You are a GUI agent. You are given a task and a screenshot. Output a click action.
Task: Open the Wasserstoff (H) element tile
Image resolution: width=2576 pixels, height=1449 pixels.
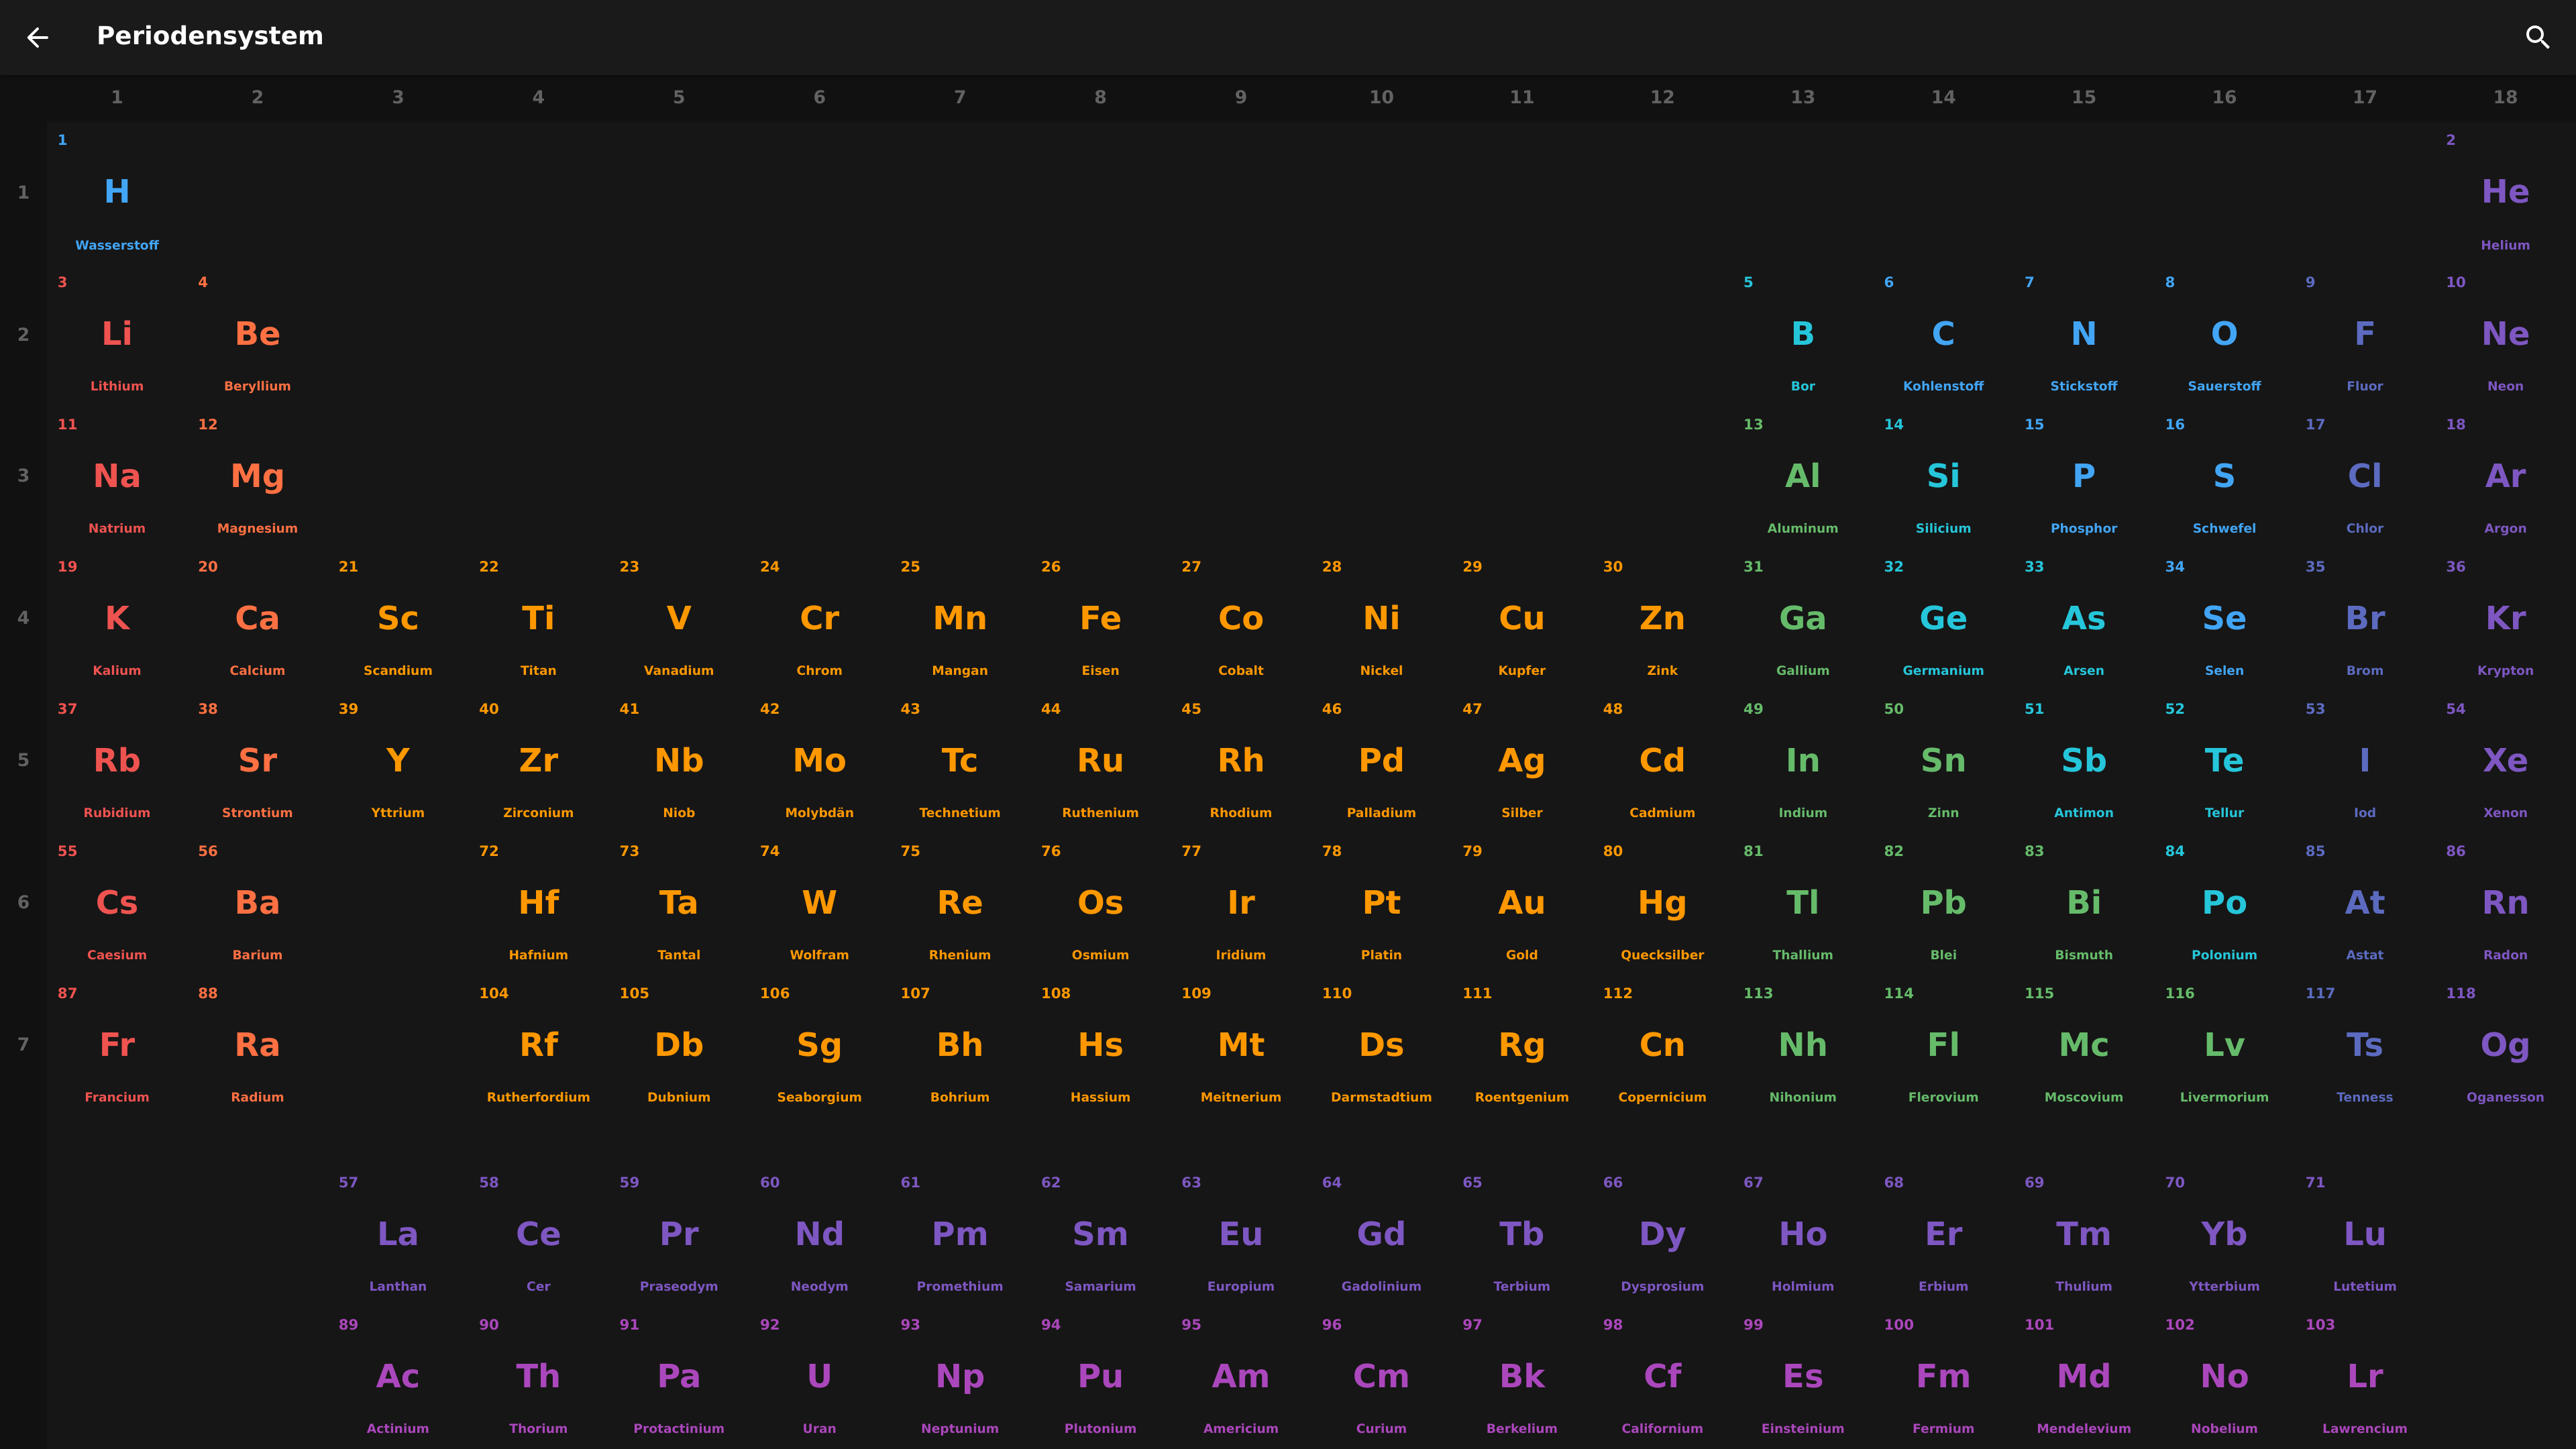click(x=117, y=192)
